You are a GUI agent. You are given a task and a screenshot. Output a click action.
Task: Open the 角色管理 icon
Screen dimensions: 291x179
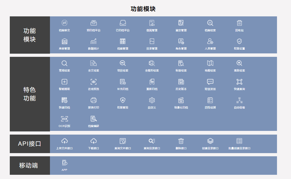pos(181,41)
